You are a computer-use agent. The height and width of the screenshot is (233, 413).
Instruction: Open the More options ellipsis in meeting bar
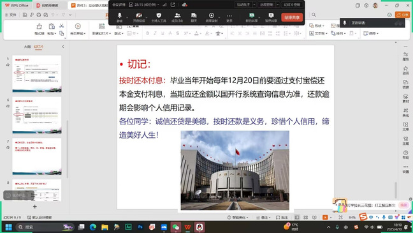229,17
